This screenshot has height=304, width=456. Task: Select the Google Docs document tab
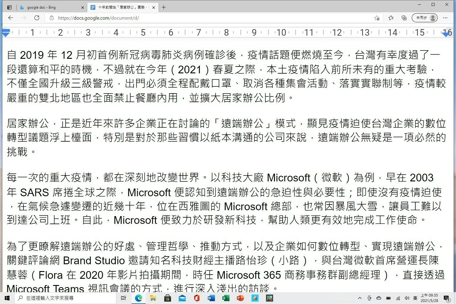pos(123,7)
